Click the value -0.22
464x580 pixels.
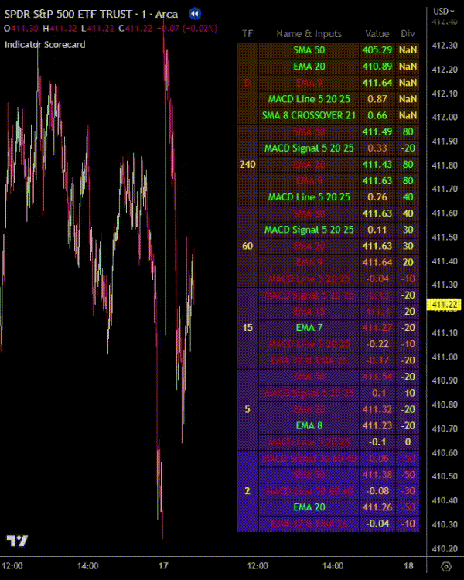[377, 344]
